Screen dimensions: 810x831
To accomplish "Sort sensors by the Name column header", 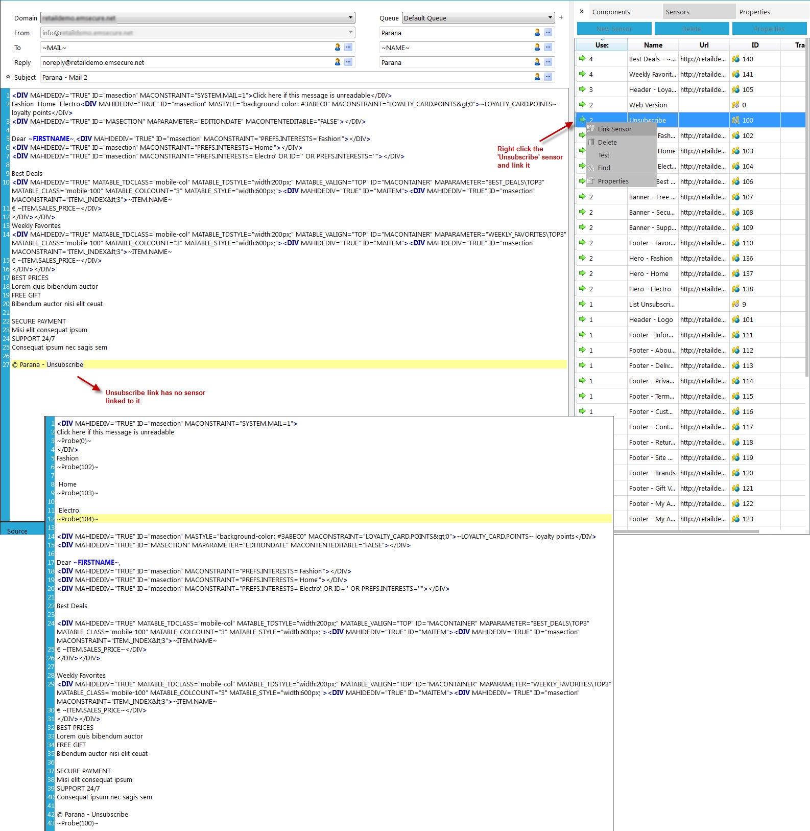I will coord(653,45).
